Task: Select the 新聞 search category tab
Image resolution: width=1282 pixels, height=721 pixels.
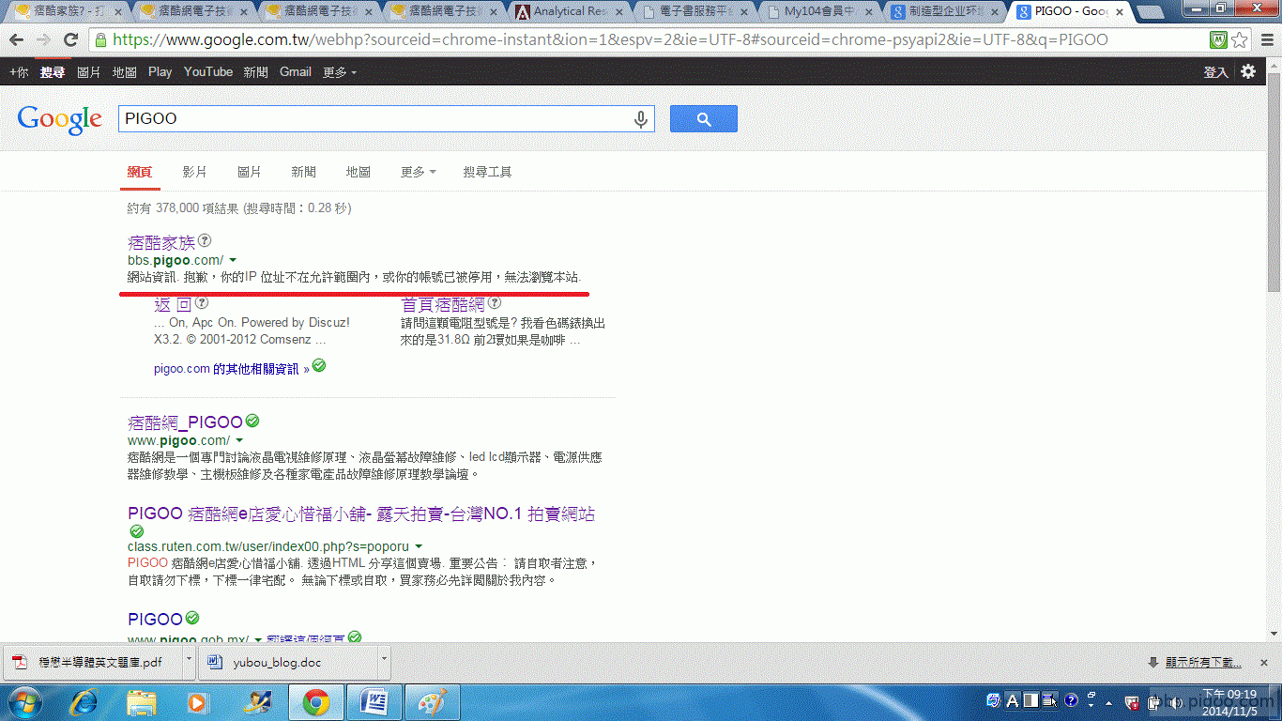Action: [x=303, y=172]
